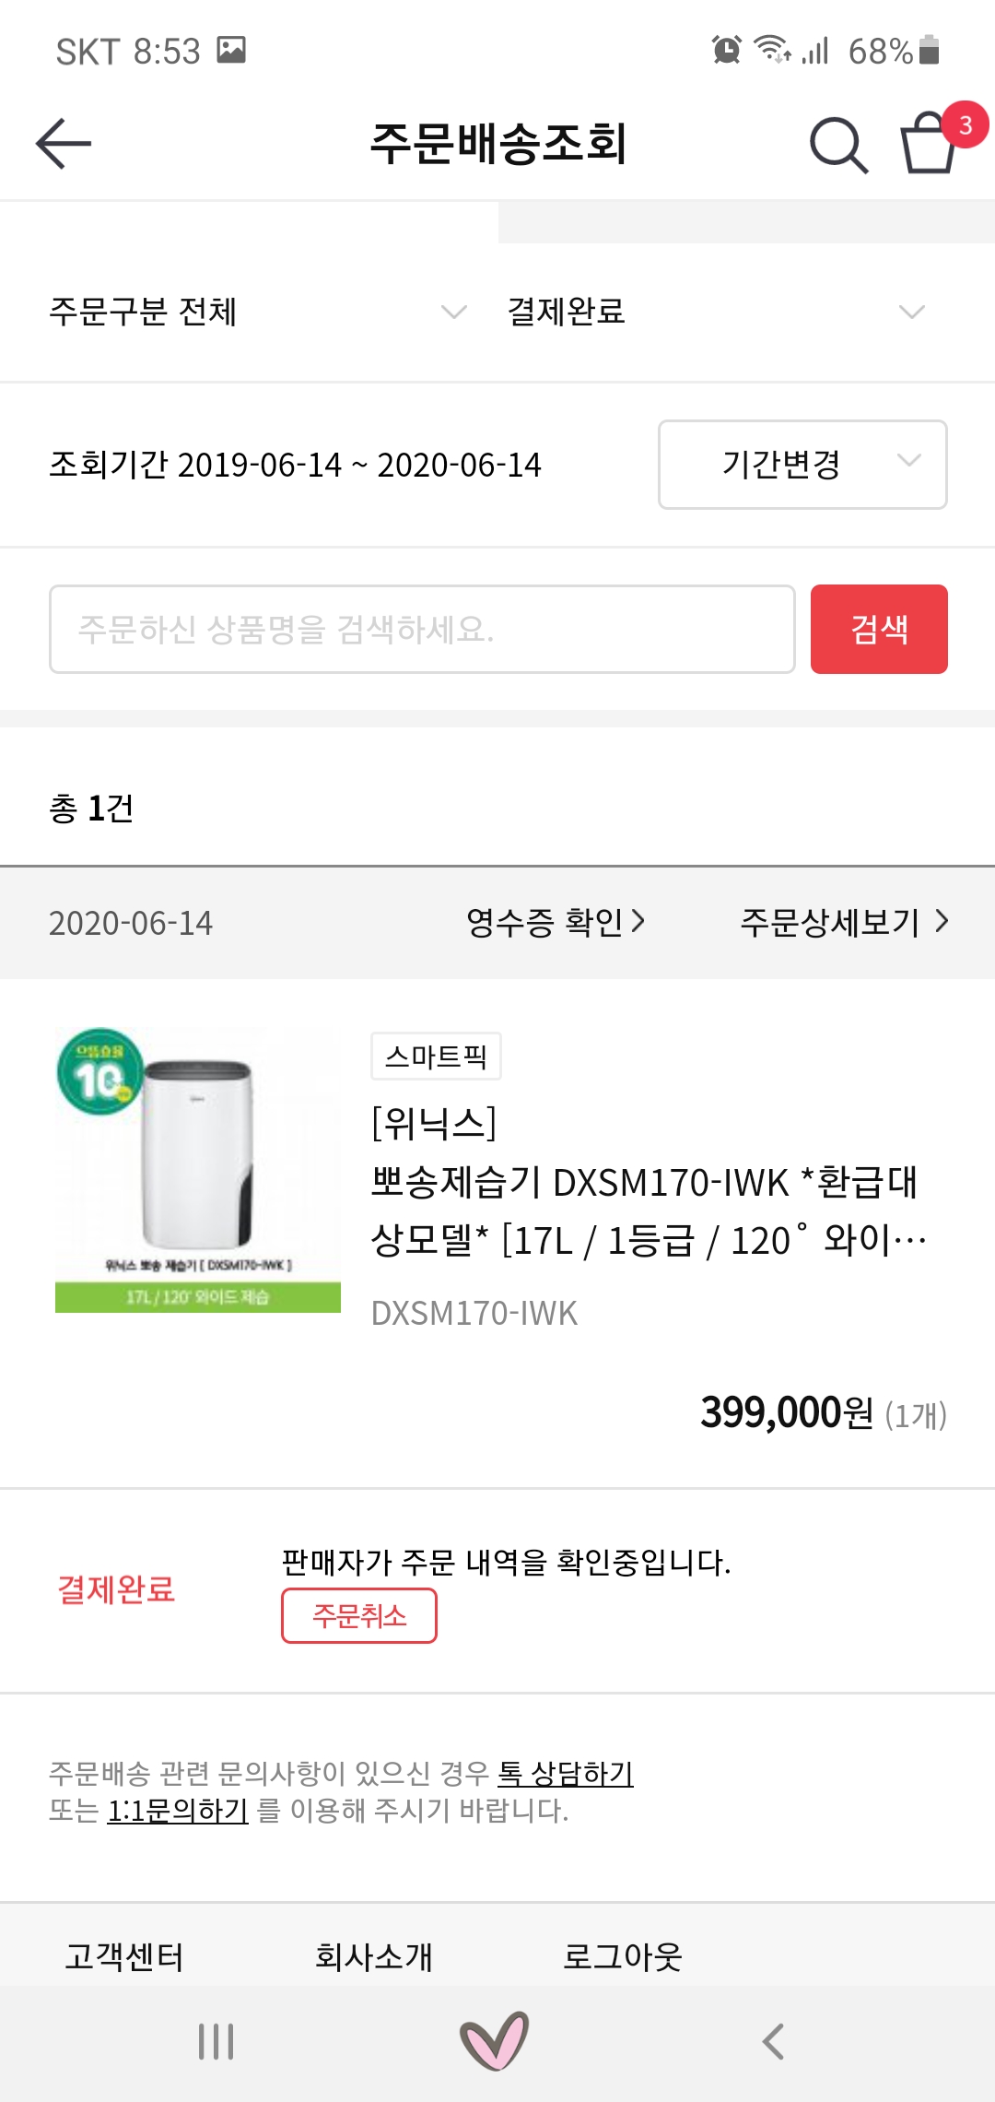Focus the product name search field

tap(422, 629)
